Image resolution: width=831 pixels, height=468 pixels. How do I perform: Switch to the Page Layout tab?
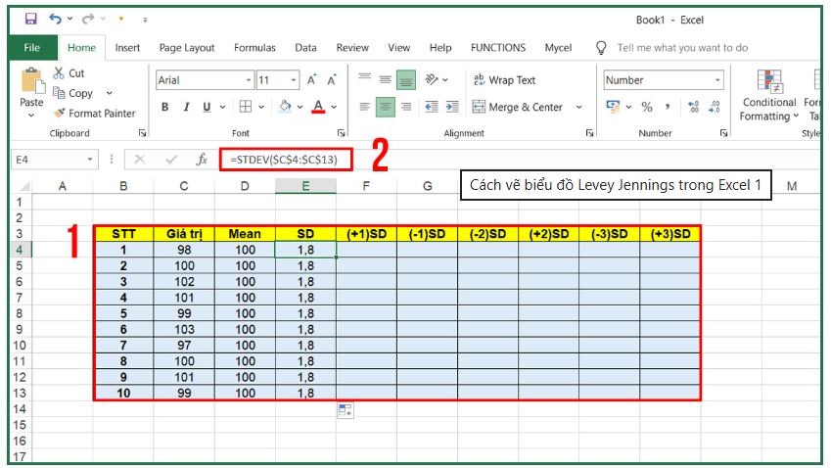tap(187, 48)
